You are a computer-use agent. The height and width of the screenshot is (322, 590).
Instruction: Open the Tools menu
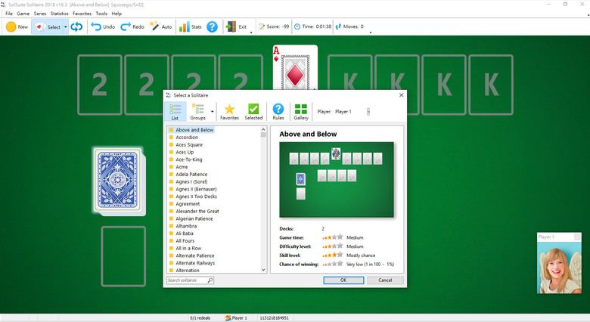click(x=101, y=14)
